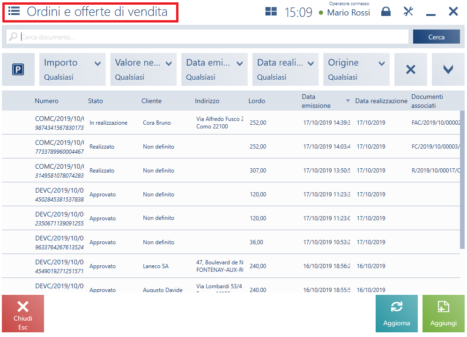Click the Chiudi Esc button
This screenshot has height=337, width=467.
[23, 314]
